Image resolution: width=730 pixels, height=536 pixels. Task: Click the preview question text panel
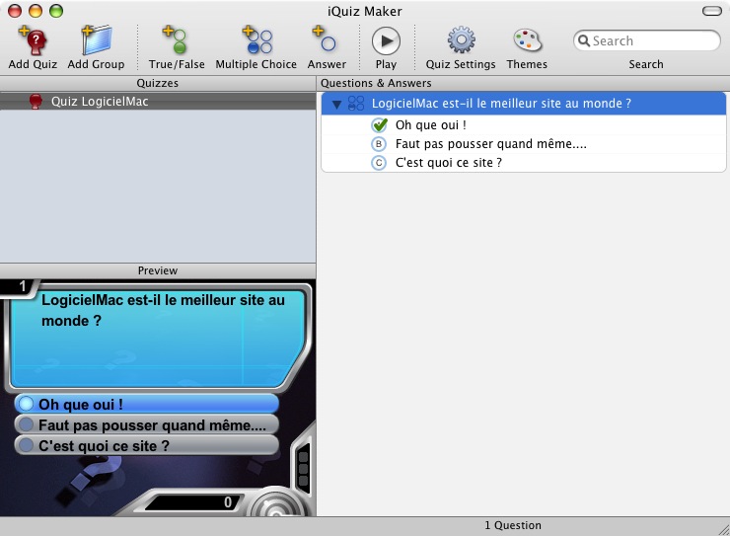[x=158, y=338]
